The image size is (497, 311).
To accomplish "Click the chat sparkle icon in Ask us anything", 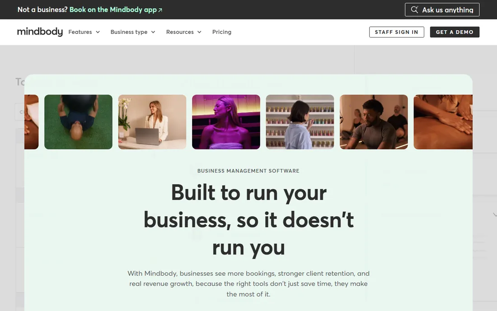I will click(415, 9).
